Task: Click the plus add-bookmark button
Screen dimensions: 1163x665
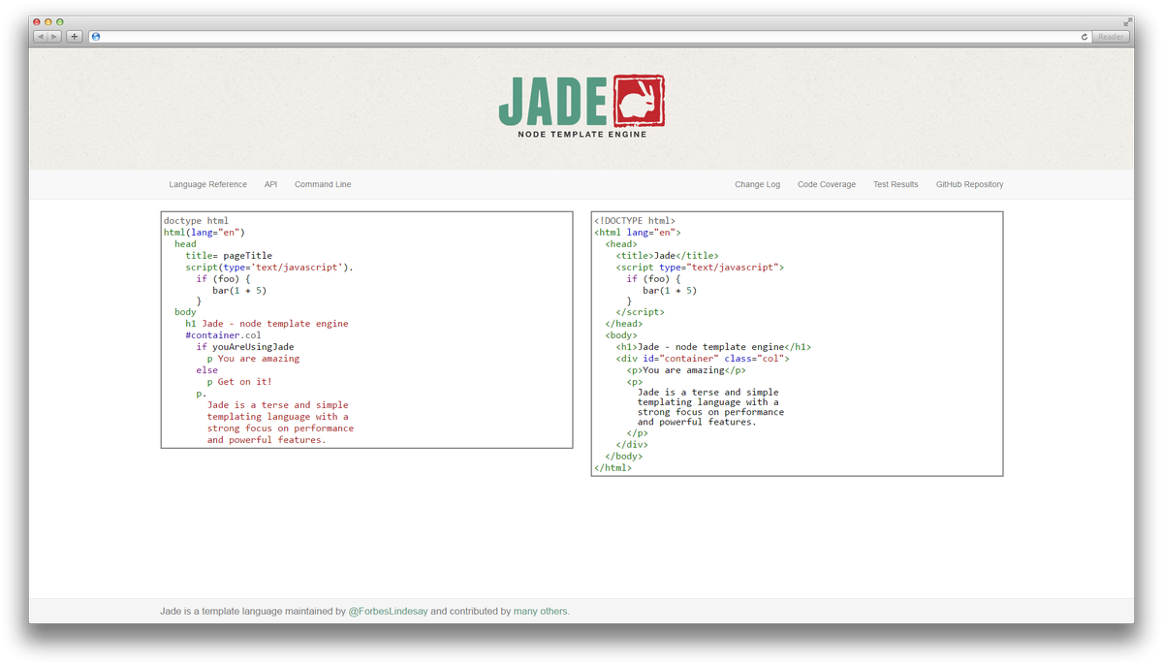Action: tap(75, 37)
